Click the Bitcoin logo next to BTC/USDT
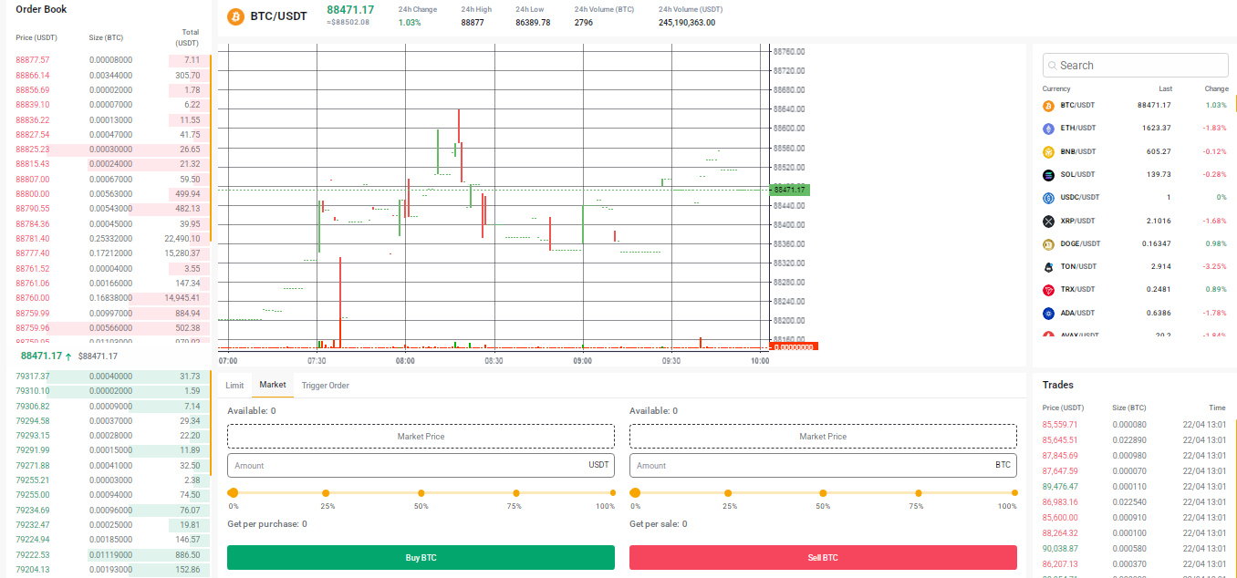The height and width of the screenshot is (578, 1237). point(236,15)
